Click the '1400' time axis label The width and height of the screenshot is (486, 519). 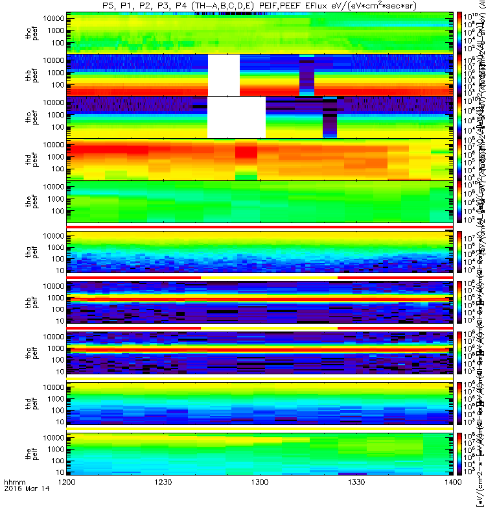(453, 482)
